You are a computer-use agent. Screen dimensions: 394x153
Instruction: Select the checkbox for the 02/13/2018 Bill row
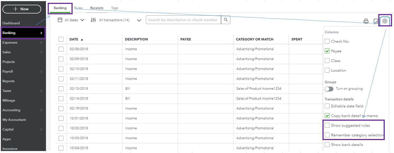[61, 89]
